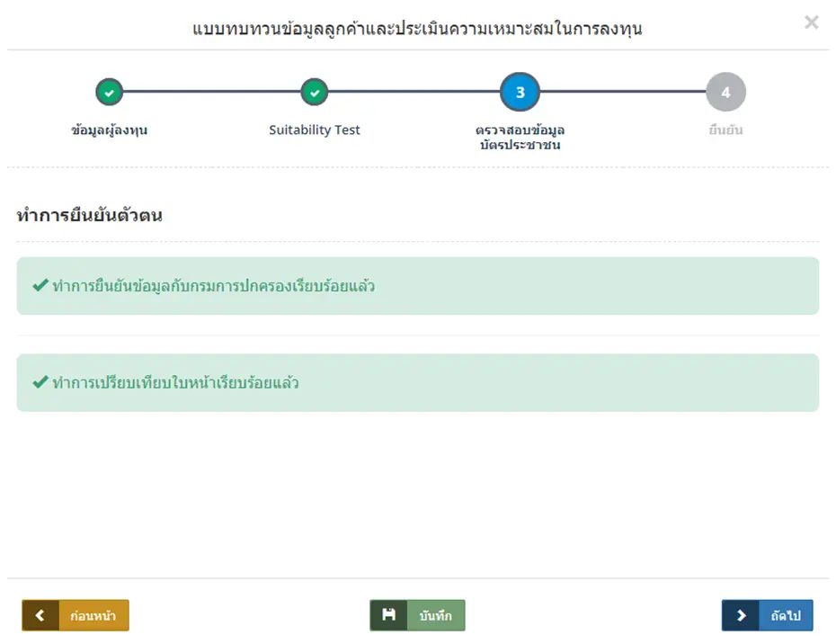This screenshot has height=644, width=836.
Task: Click the กรมการปกครอง verification success banner
Action: 418,285
